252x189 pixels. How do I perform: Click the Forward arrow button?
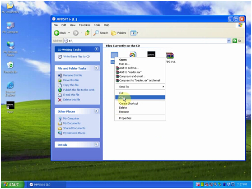coord(76,33)
